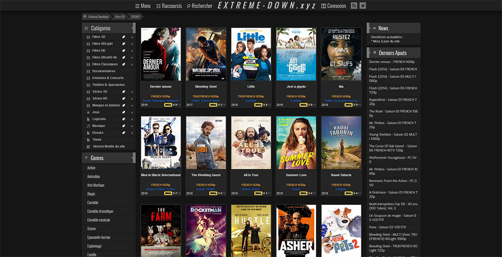Open the All Is True poster
Screen dimensions: 502x257
251,143
